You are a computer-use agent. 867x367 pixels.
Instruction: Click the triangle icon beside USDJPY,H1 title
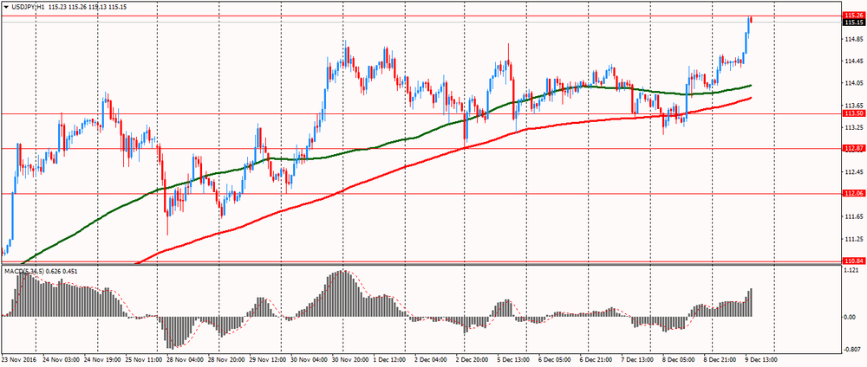point(5,9)
